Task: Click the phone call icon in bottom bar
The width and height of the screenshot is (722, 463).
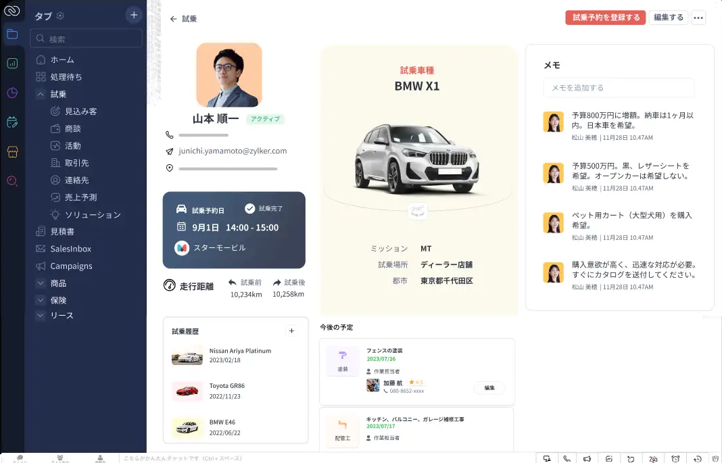Action: (x=567, y=458)
